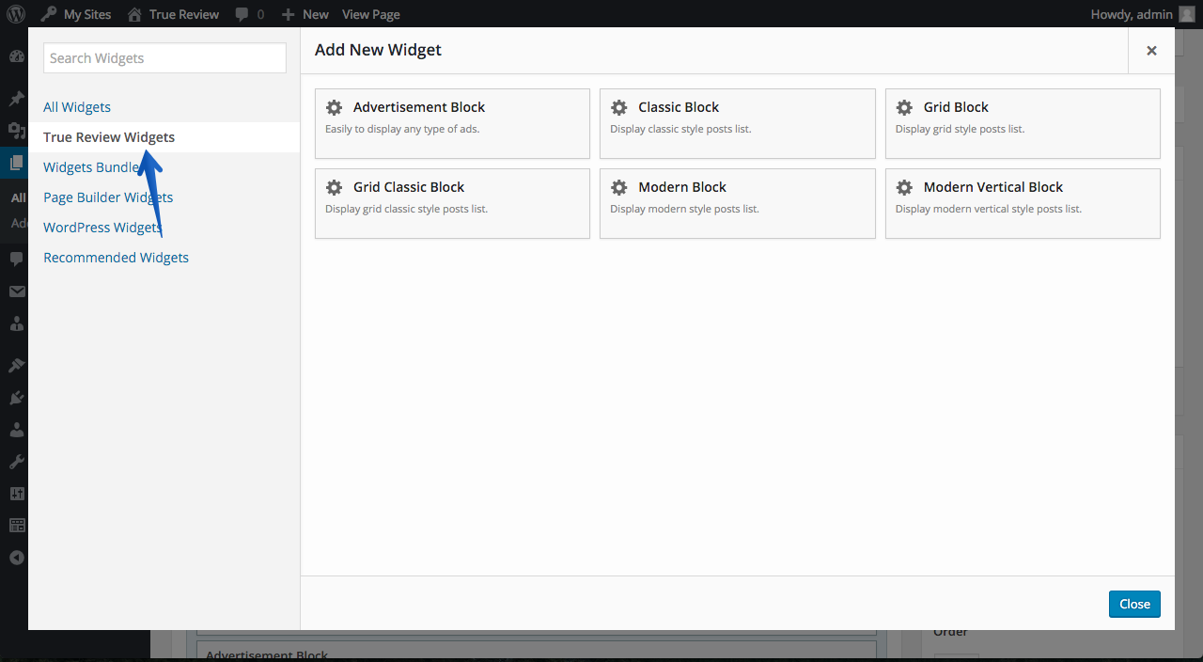
Task: Add the Grid Classic Block widget
Action: (x=452, y=203)
